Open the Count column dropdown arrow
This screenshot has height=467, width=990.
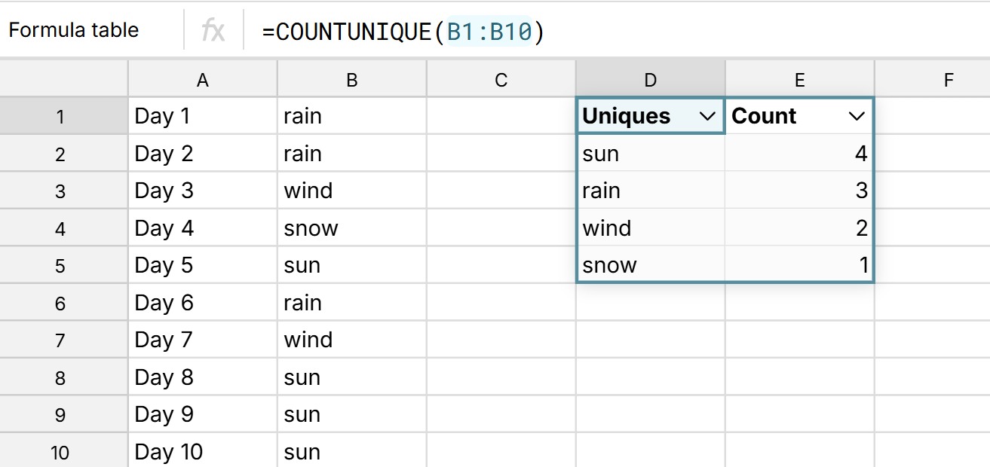coord(856,116)
